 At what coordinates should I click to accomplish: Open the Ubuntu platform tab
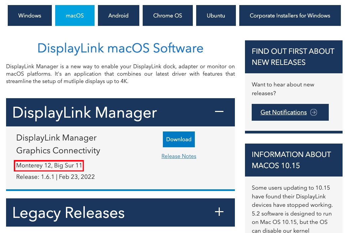coord(216,15)
